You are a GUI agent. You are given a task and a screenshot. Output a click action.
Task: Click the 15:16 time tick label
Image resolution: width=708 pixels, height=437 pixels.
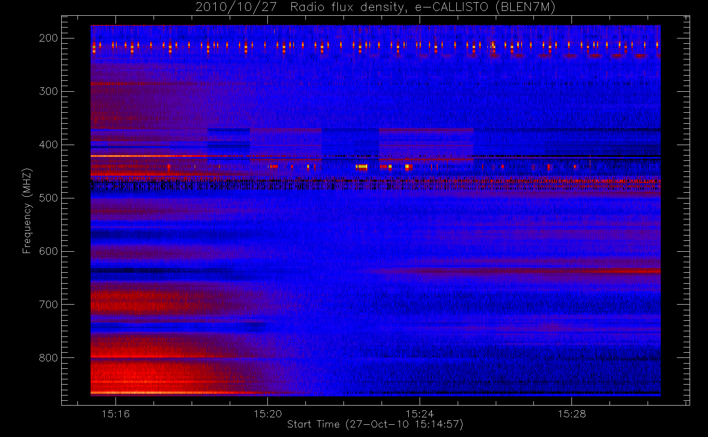pos(116,414)
